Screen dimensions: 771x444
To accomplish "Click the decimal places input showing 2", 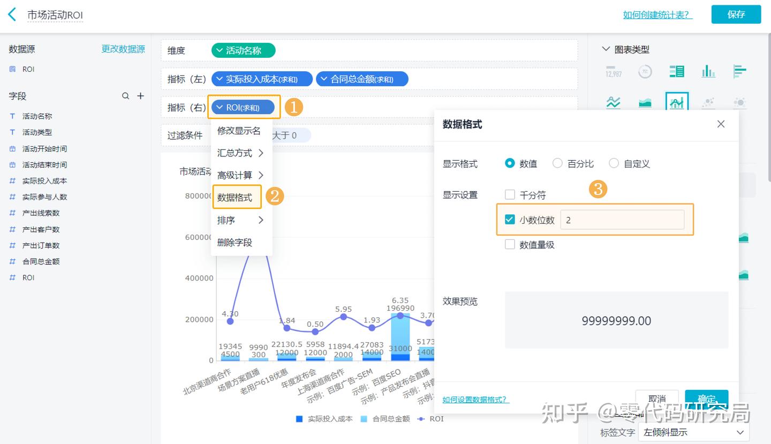I will 621,219.
